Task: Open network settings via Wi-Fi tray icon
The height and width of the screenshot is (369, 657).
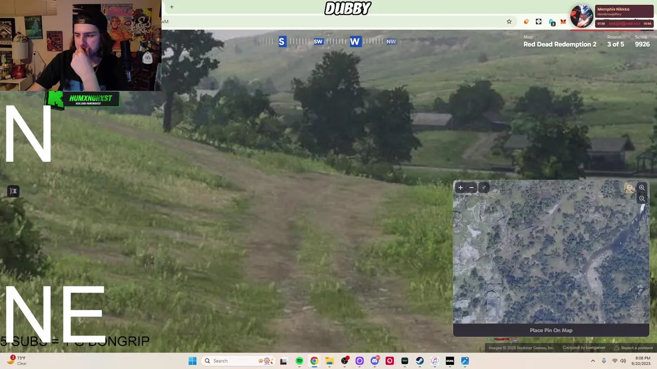Action: click(615, 361)
